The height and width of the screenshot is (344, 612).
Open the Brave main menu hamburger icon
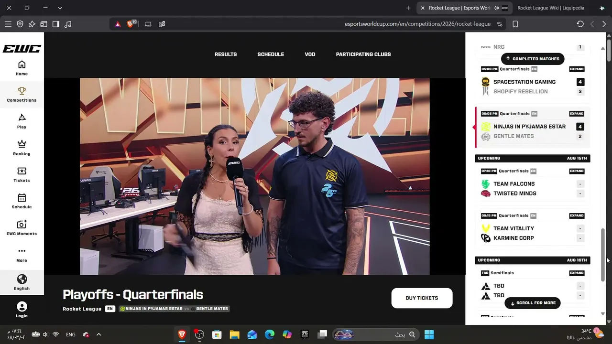click(x=8, y=24)
